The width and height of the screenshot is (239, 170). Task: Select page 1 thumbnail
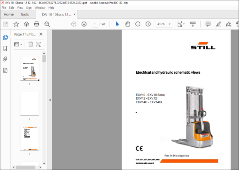29,68
